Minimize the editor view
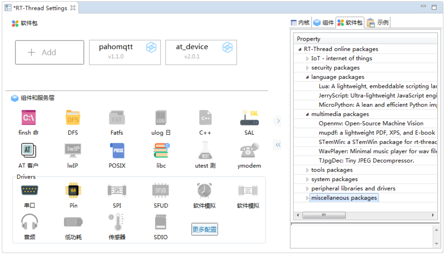This screenshot has width=446, height=257. coord(424,6)
